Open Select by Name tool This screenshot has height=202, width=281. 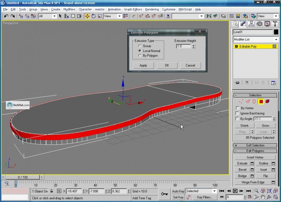[x=67, y=16]
